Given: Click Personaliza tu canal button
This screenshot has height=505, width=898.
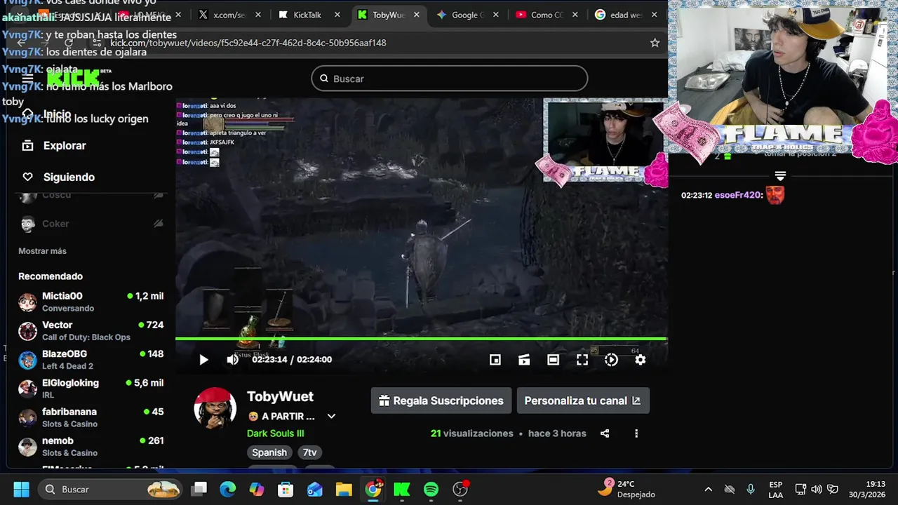Looking at the screenshot, I should (583, 400).
